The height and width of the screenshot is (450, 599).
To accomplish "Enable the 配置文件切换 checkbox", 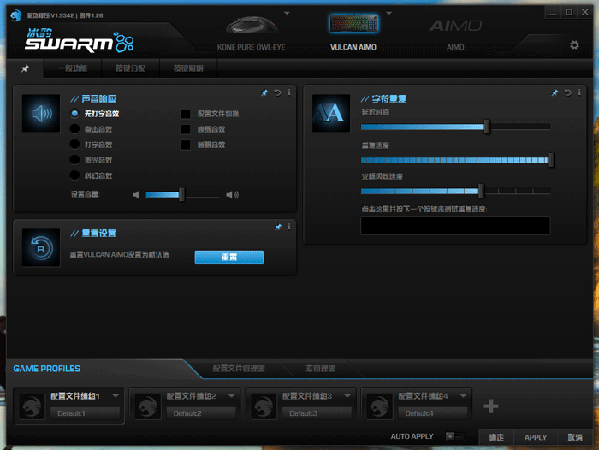I will pyautogui.click(x=185, y=114).
